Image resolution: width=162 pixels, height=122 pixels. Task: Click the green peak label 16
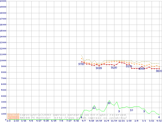[x=109, y=103]
